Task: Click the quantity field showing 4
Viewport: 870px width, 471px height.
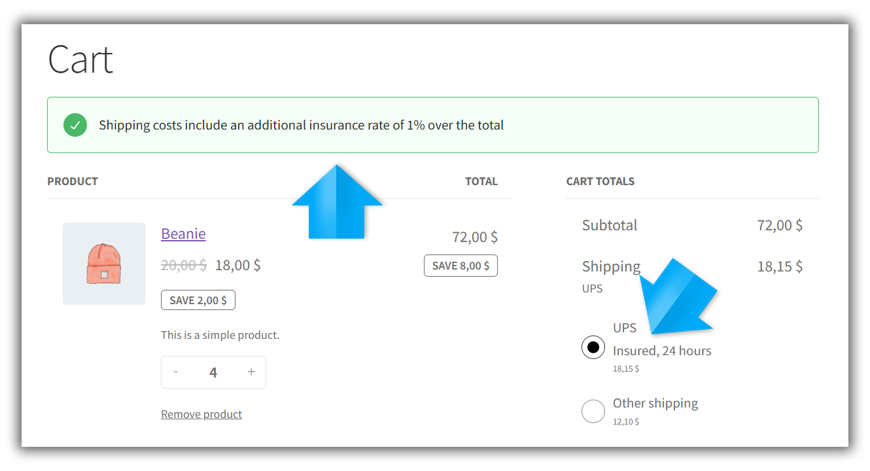Action: click(213, 373)
